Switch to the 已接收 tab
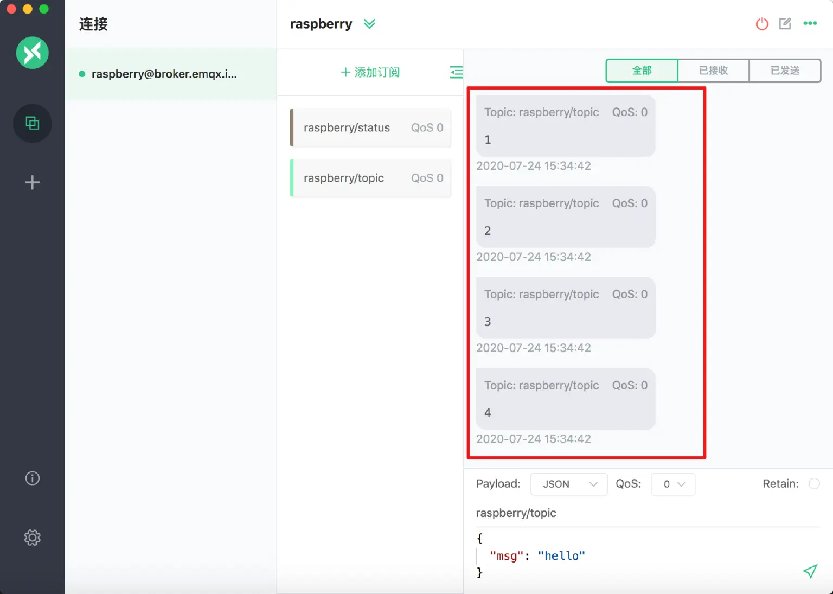This screenshot has width=833, height=594. click(x=713, y=71)
